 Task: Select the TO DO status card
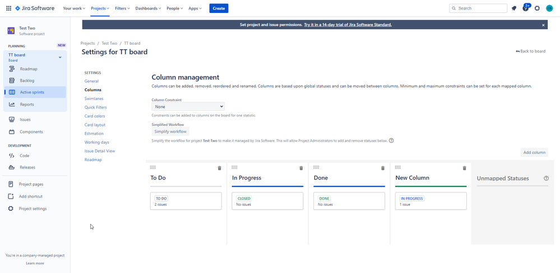click(186, 201)
